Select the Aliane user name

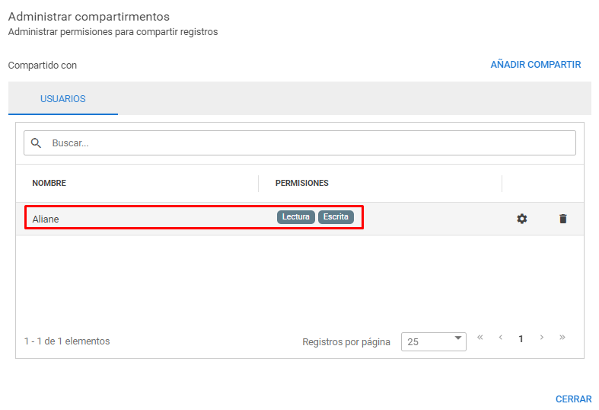pyautogui.click(x=46, y=219)
